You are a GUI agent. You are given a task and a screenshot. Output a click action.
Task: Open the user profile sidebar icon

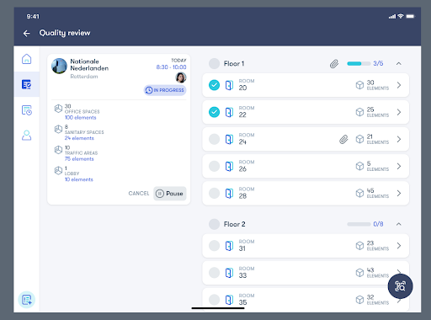[x=27, y=136]
